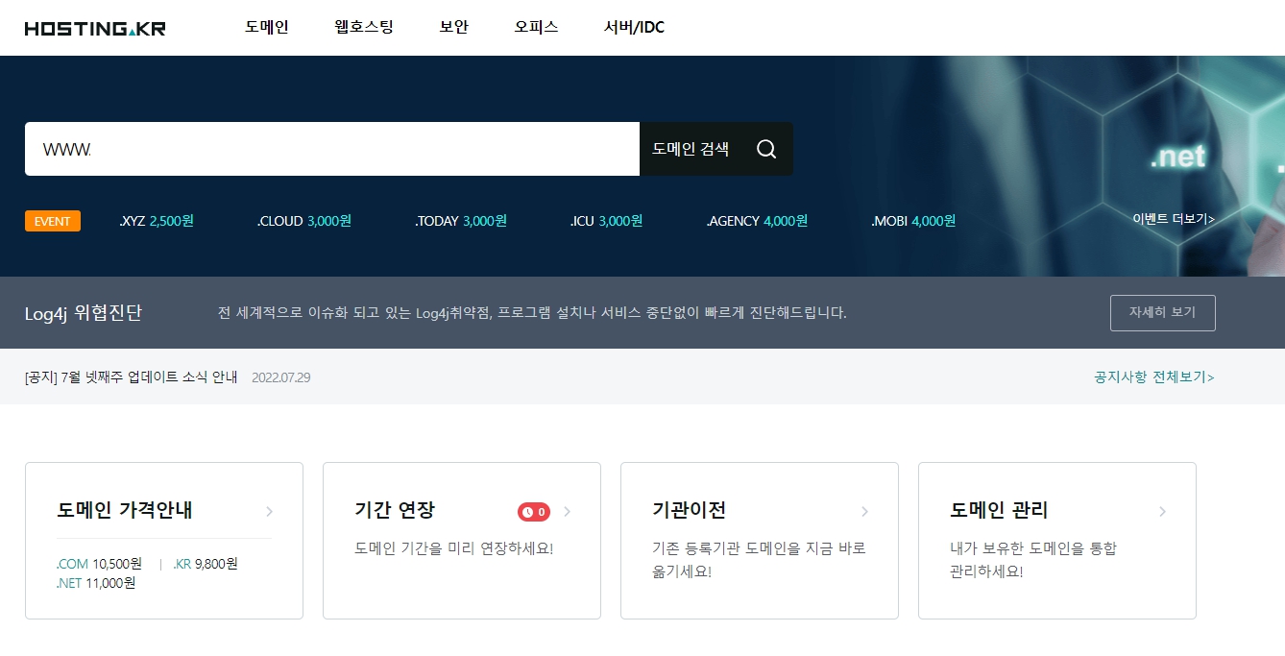The width and height of the screenshot is (1285, 656).
Task: Open the 도메인 menu
Action: [x=266, y=27]
